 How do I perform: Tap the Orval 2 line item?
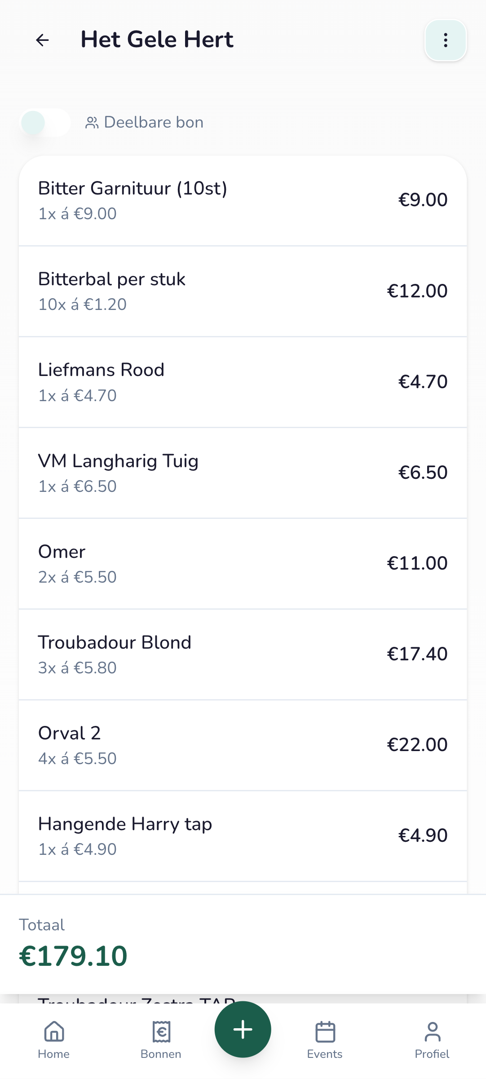[243, 745]
